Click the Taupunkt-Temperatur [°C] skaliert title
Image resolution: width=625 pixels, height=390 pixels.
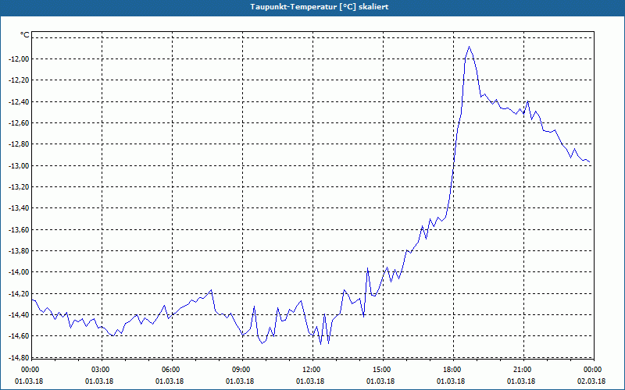click(320, 7)
